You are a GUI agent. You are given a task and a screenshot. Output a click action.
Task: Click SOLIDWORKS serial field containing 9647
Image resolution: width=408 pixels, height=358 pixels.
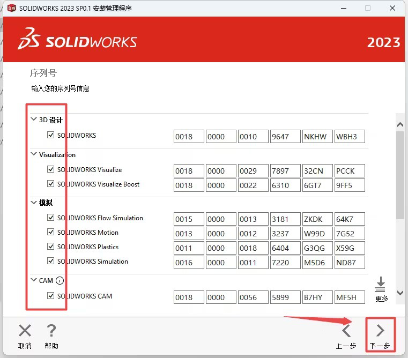(x=285, y=136)
